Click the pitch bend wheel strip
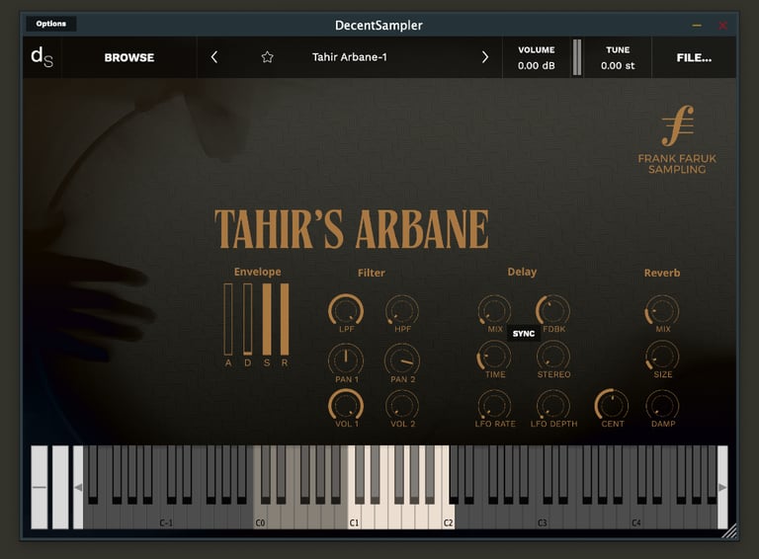Viewport: 759px width, 559px height. [x=40, y=487]
